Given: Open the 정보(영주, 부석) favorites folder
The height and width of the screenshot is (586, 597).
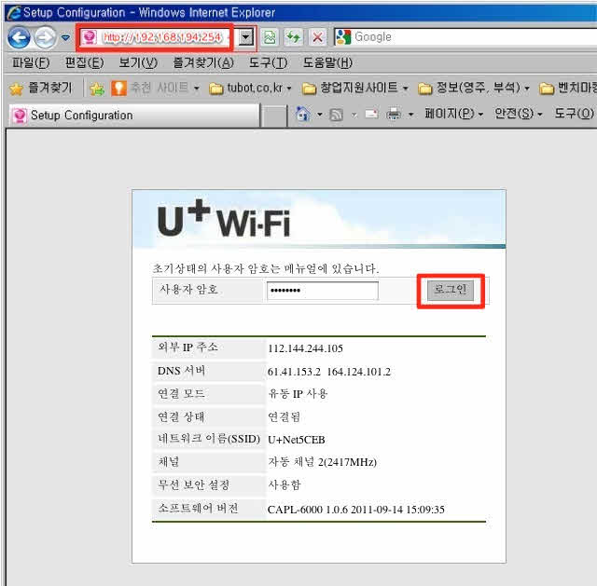Looking at the screenshot, I should point(474,89).
